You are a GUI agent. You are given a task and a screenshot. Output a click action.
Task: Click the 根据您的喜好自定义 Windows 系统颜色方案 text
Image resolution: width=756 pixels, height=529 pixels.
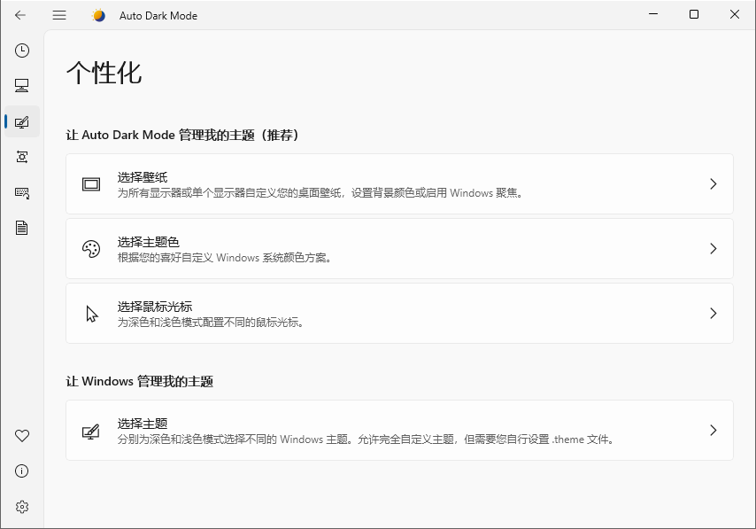(225, 258)
